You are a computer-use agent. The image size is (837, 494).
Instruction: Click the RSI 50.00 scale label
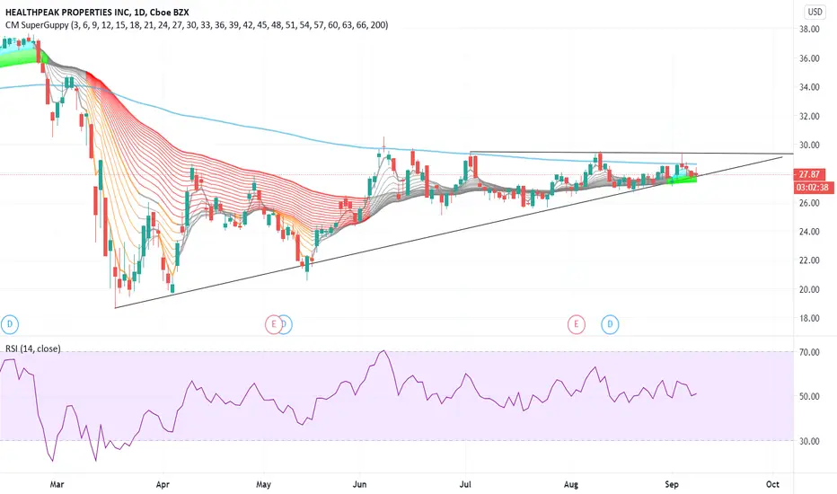point(809,396)
